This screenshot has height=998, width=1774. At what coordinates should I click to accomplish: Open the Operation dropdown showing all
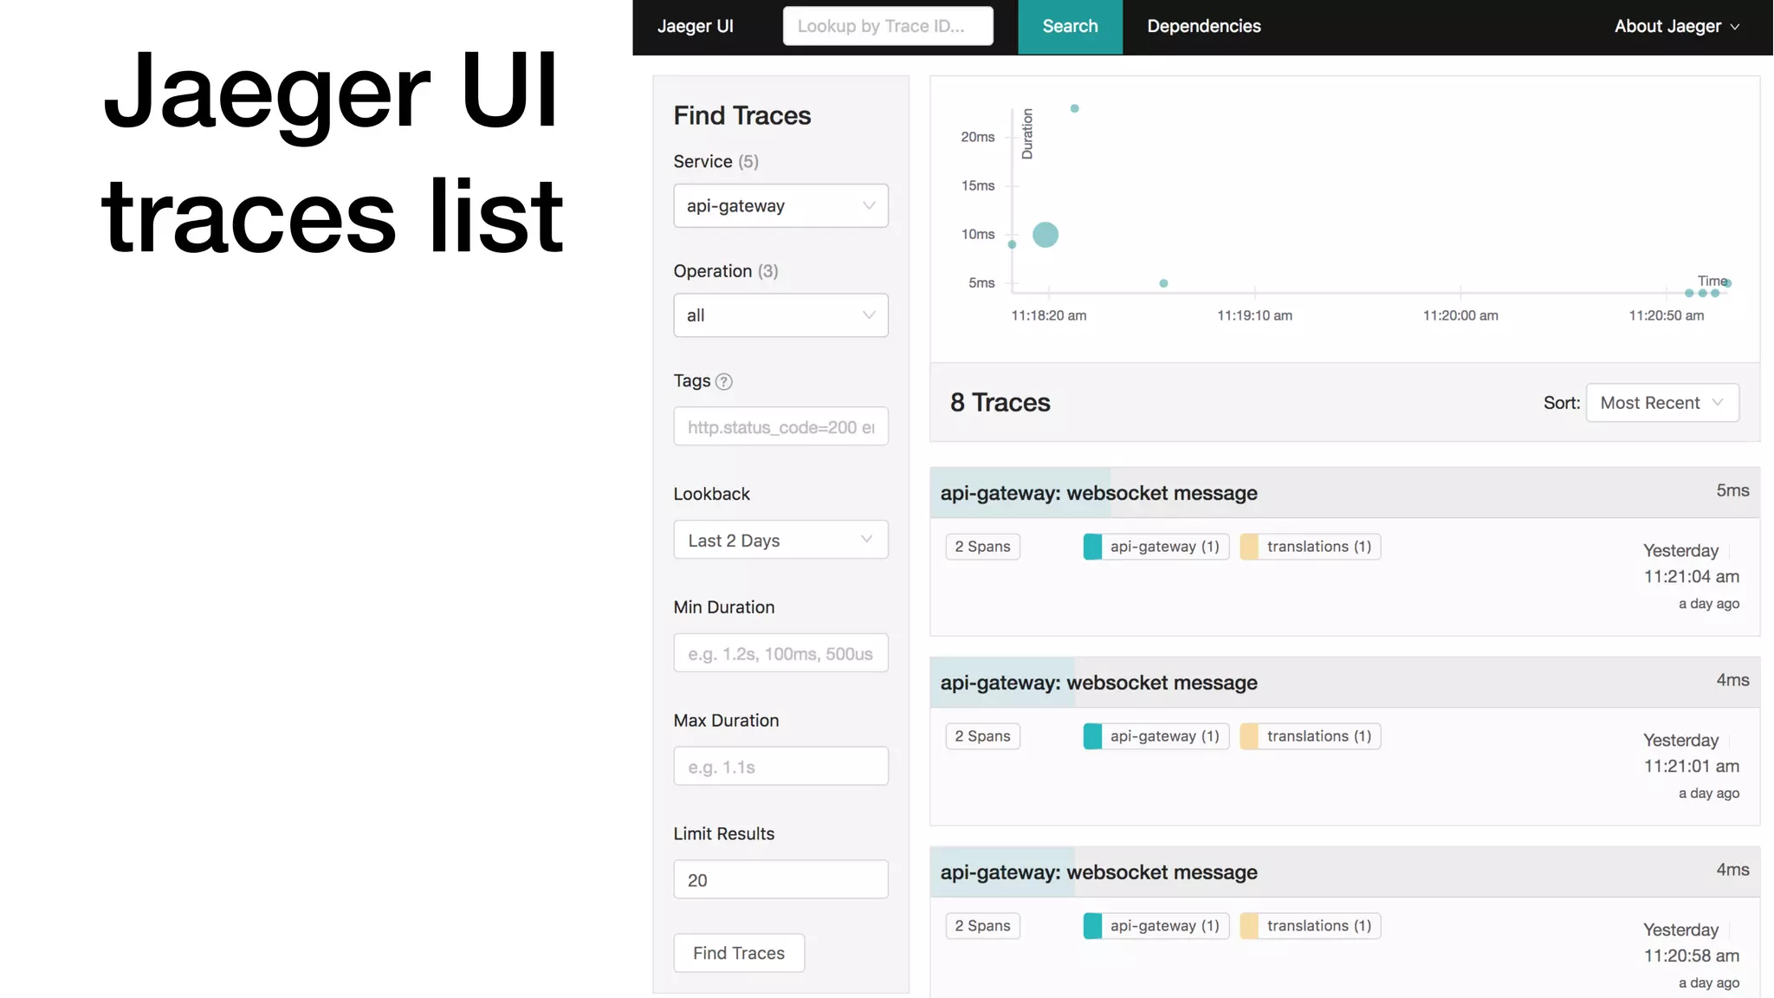pyautogui.click(x=780, y=315)
